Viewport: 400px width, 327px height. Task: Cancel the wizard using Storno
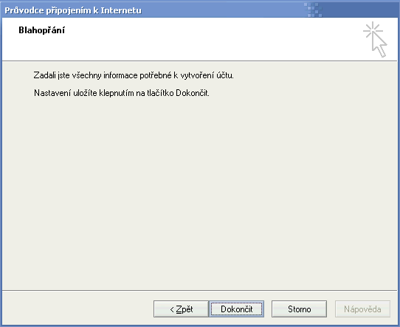coord(299,309)
